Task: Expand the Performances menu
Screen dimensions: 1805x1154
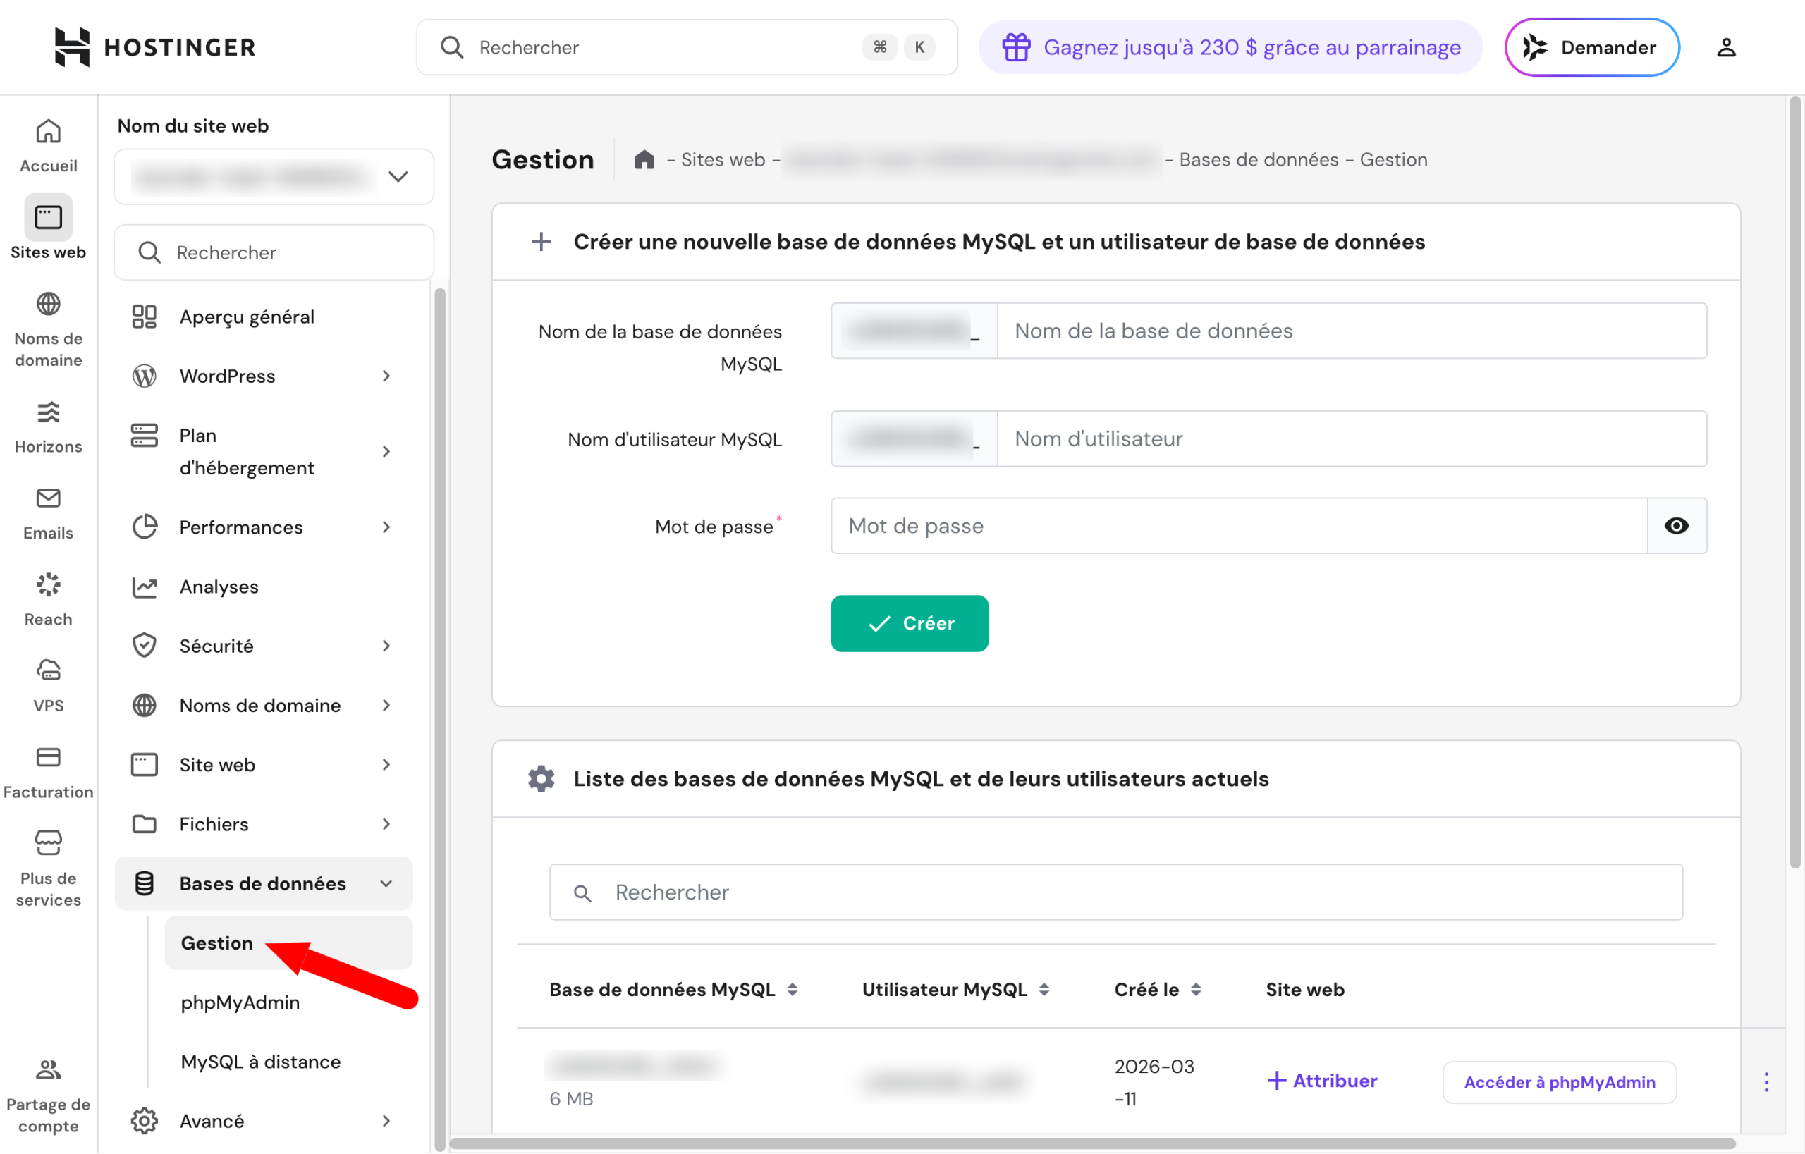Action: pyautogui.click(x=263, y=527)
